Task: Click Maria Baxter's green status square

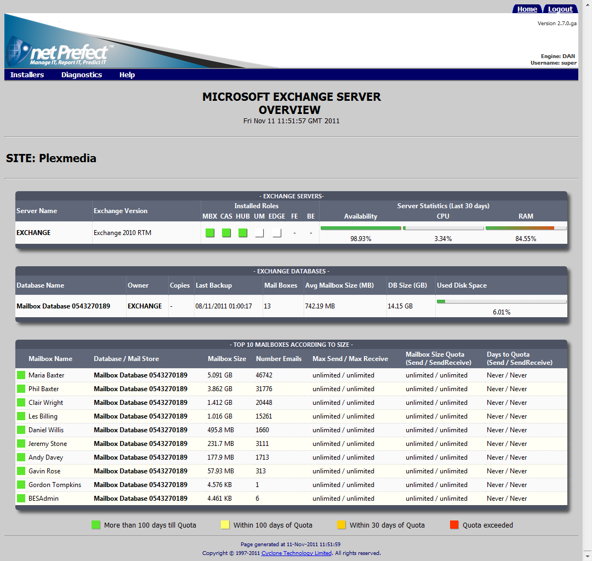Action: tap(21, 375)
